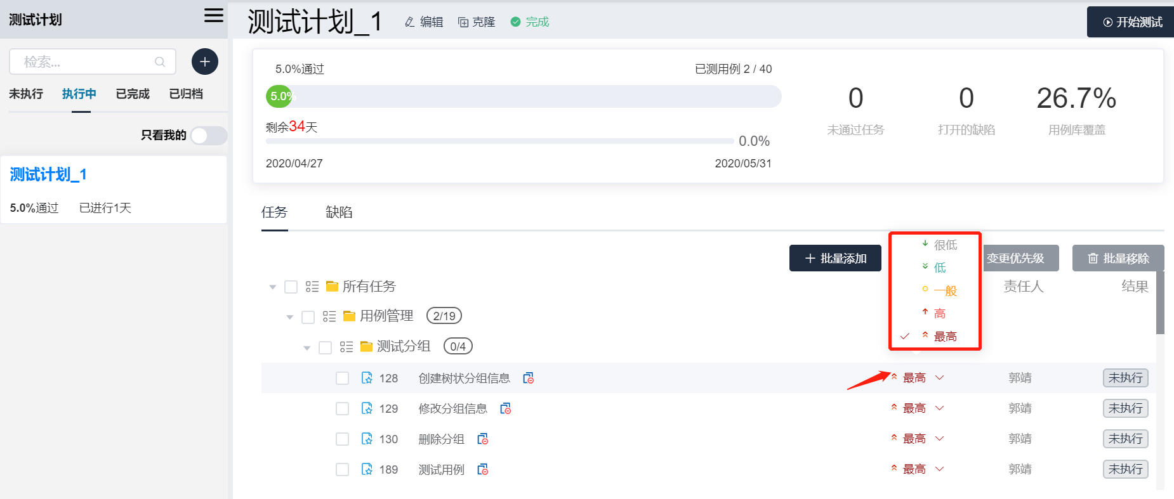Check the 所有任务 checkbox
1174x499 pixels.
point(291,287)
